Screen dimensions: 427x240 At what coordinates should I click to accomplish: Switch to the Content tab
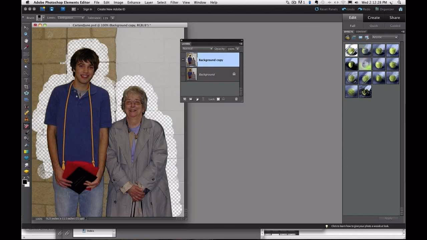point(361,31)
